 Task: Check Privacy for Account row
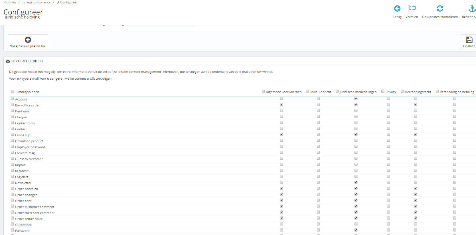[x=388, y=99]
